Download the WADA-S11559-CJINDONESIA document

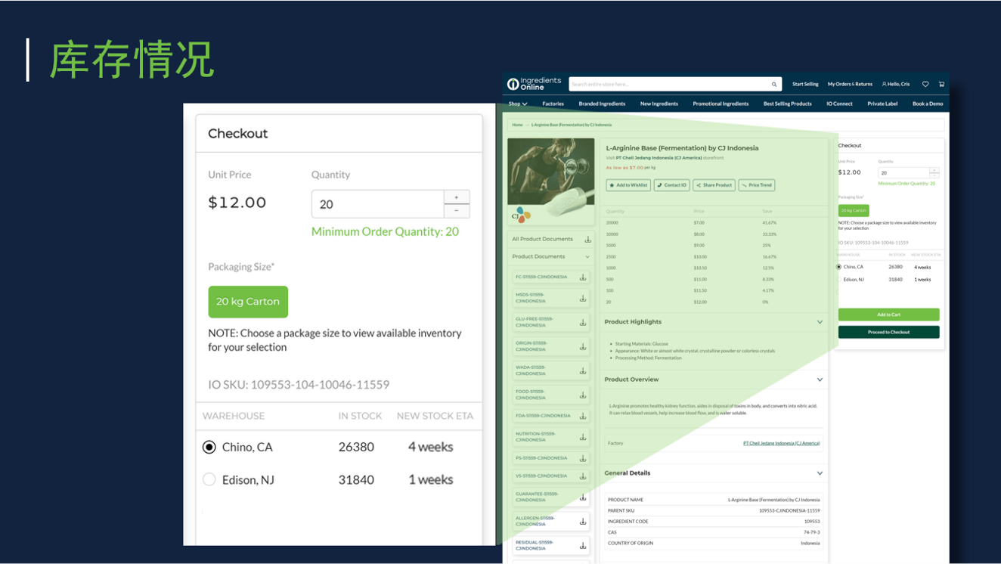coord(583,371)
